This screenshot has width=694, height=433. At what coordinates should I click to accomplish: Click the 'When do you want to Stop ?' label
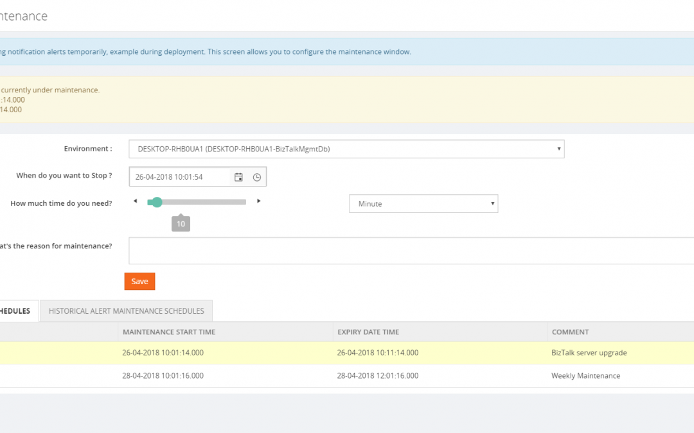64,175
